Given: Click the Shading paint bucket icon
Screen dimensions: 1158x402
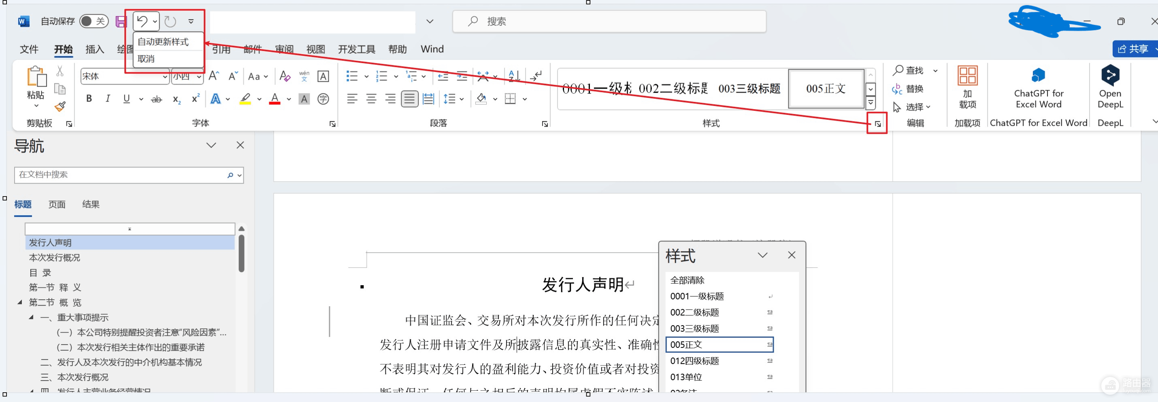Looking at the screenshot, I should (481, 98).
